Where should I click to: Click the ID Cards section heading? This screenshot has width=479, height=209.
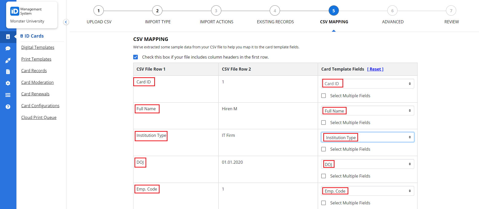point(32,36)
